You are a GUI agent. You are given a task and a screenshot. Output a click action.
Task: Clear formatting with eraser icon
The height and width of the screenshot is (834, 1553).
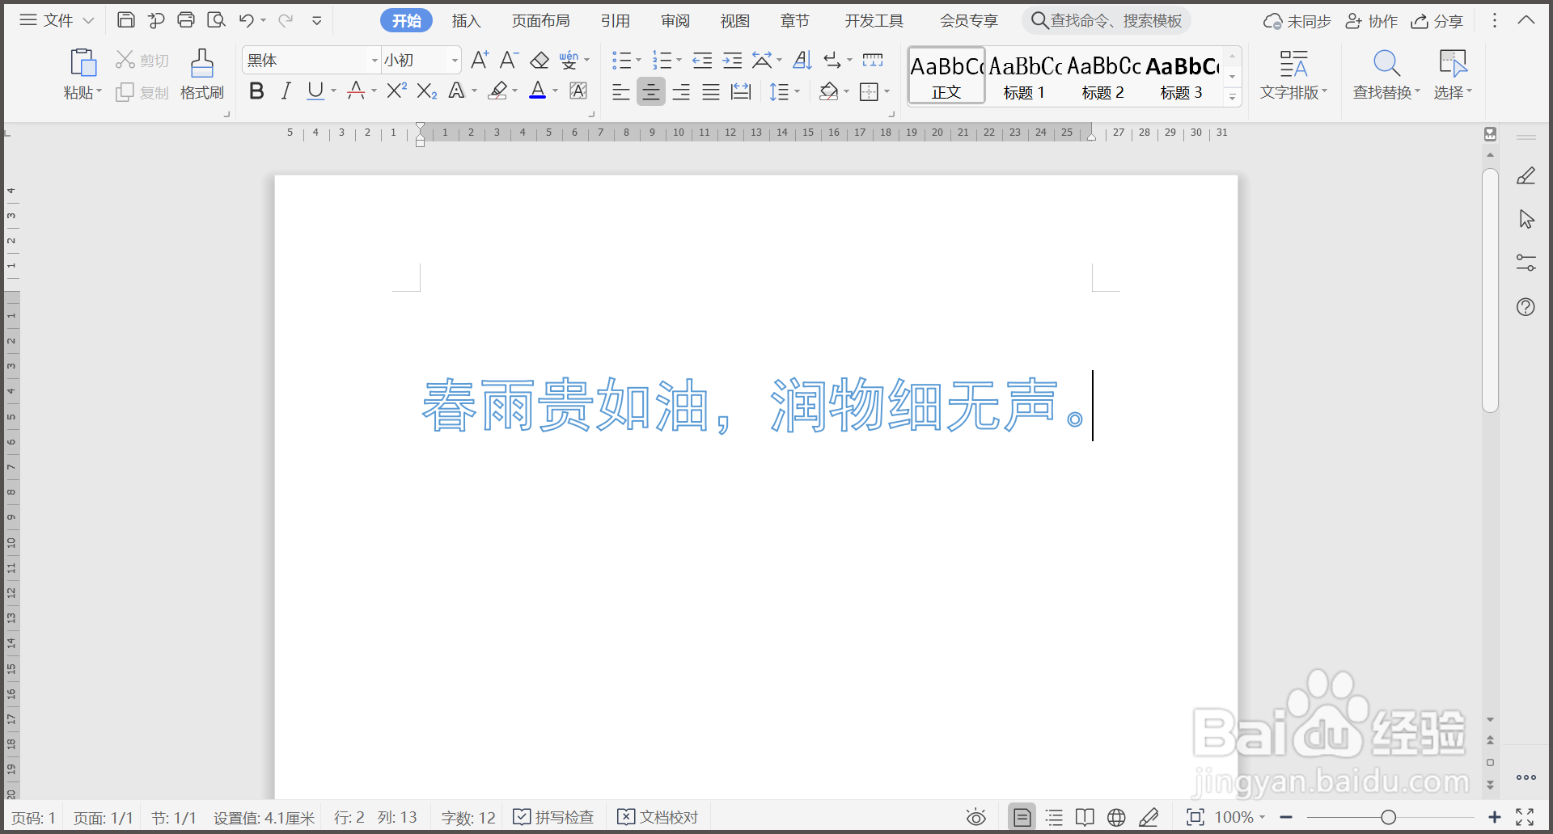click(x=540, y=60)
